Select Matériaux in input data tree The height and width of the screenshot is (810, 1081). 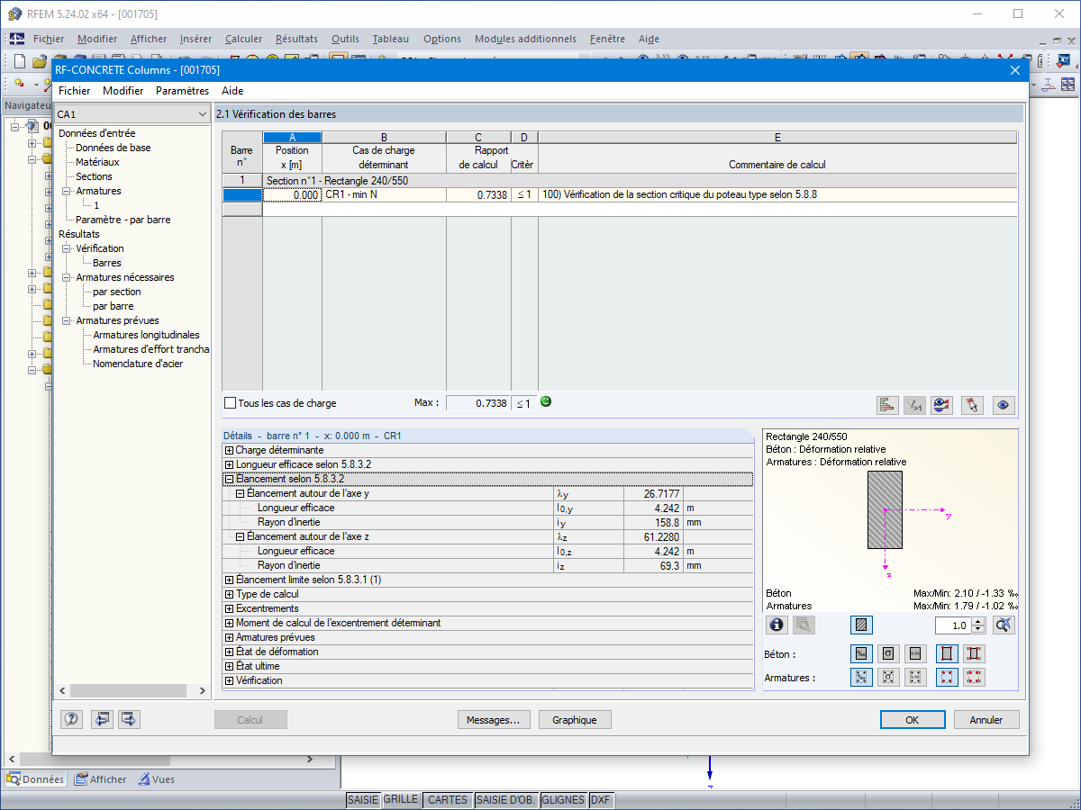click(x=97, y=162)
